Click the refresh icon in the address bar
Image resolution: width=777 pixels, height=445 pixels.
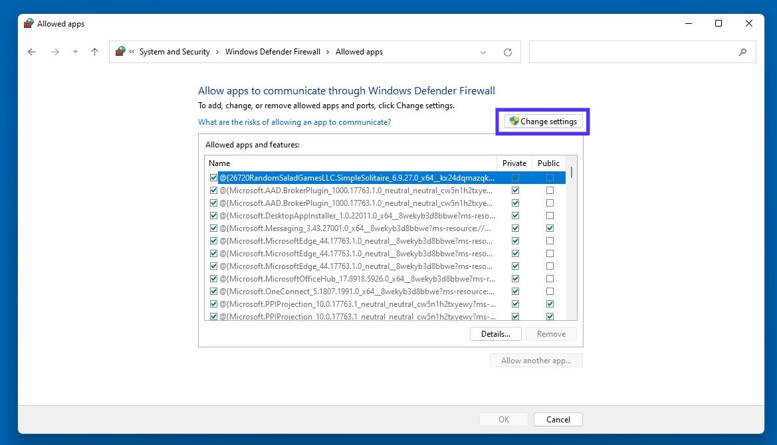(x=507, y=52)
